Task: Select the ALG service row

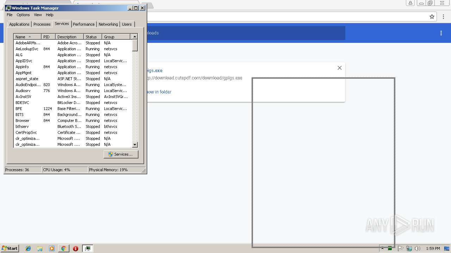Action: pyautogui.click(x=73, y=55)
